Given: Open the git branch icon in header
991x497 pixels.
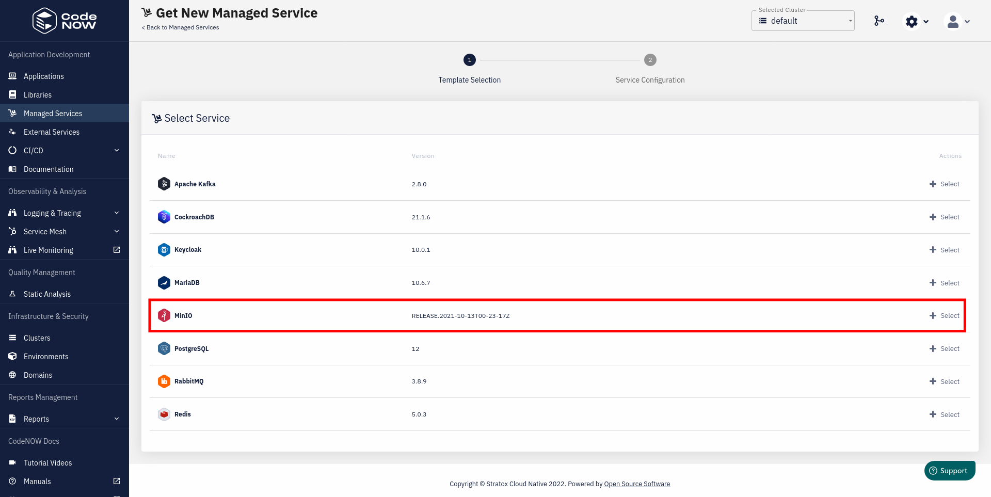Looking at the screenshot, I should point(879,21).
